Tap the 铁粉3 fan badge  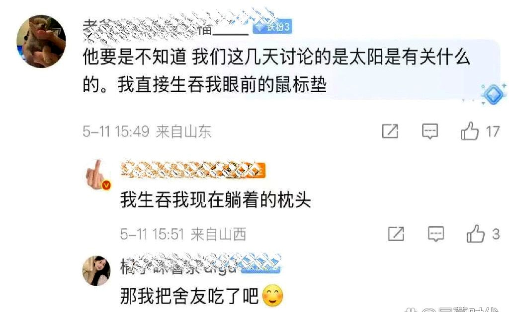[x=272, y=27]
